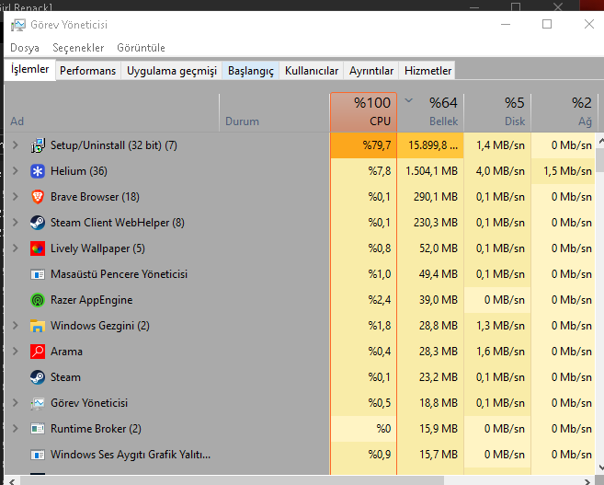Click the vertical scrollbar up arrow

click(x=600, y=141)
